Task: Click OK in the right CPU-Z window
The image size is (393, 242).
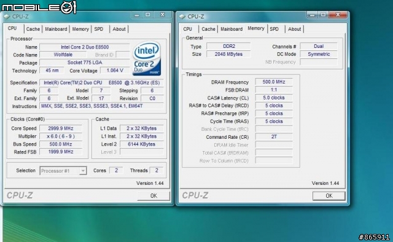Action: click(x=329, y=195)
